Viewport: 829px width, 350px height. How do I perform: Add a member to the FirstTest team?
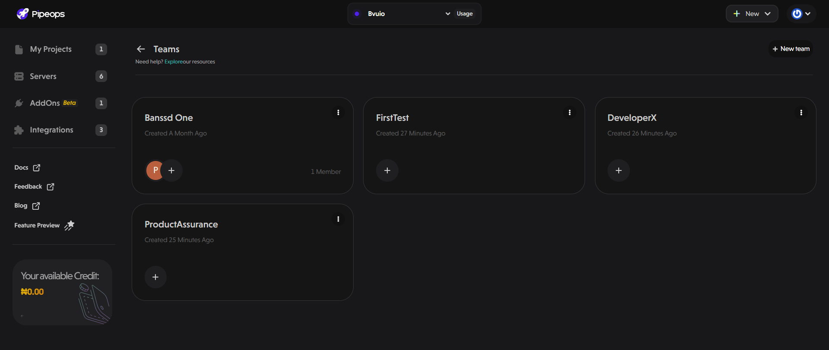(x=387, y=170)
